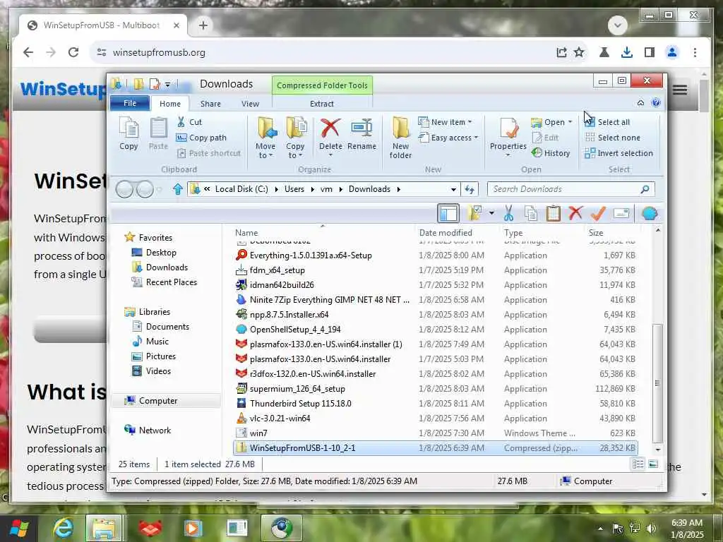723x542 pixels.
Task: Select the vlc-3.0.21-win64 file
Action: pos(280,418)
